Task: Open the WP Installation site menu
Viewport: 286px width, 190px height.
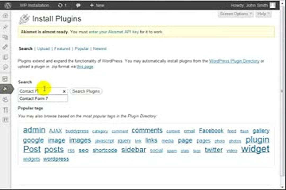Action: [34, 6]
